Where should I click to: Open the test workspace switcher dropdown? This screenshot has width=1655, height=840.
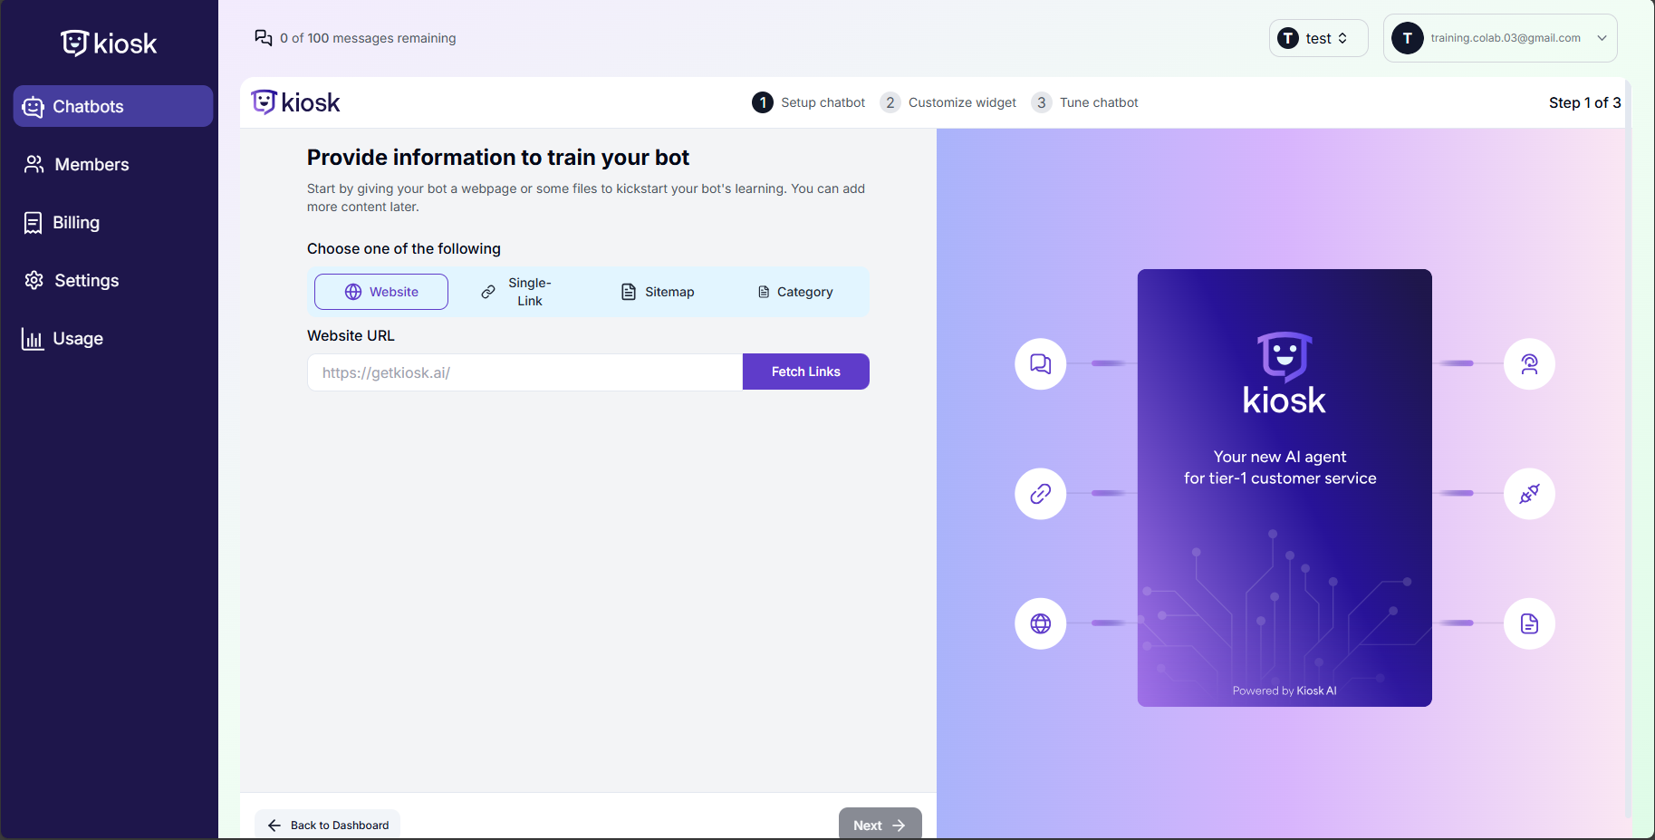1317,38
